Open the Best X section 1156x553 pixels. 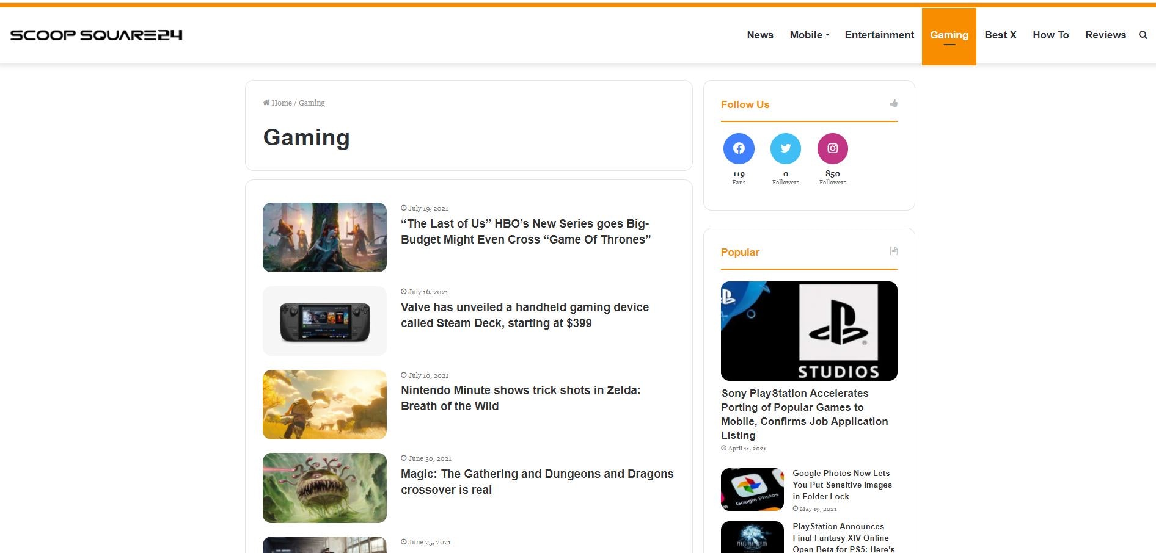point(1000,35)
